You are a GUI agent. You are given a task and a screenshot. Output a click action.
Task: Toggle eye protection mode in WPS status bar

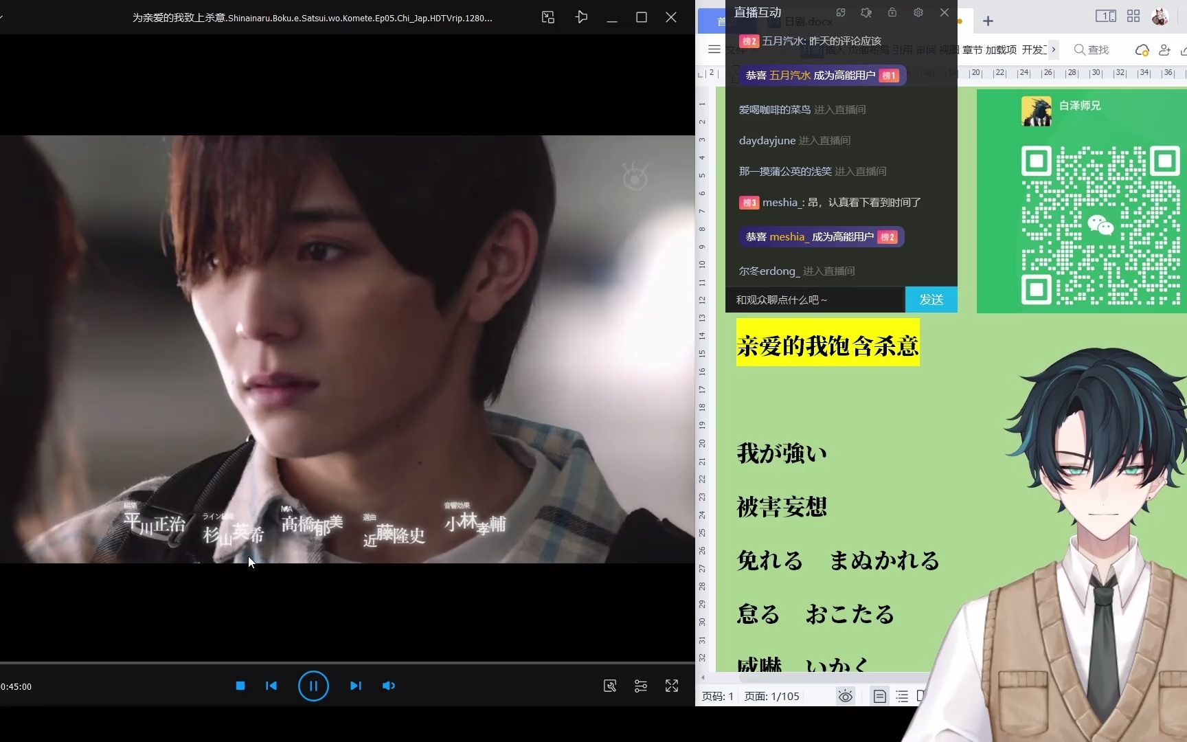pyautogui.click(x=846, y=697)
